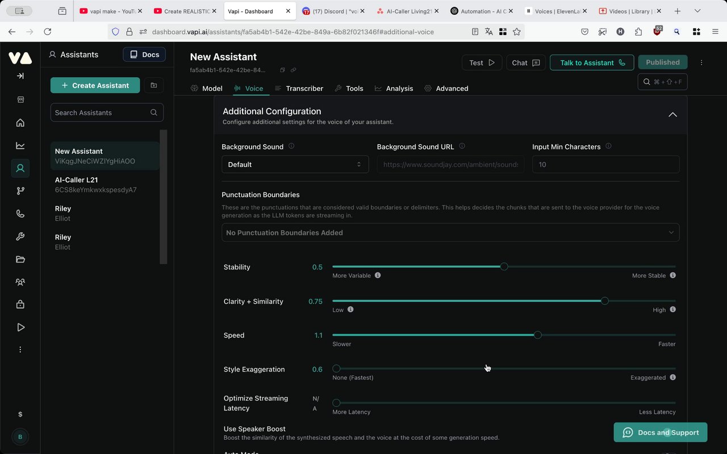The width and height of the screenshot is (727, 454).
Task: Click the new folder icon beside Create Assistant
Action: click(x=153, y=85)
